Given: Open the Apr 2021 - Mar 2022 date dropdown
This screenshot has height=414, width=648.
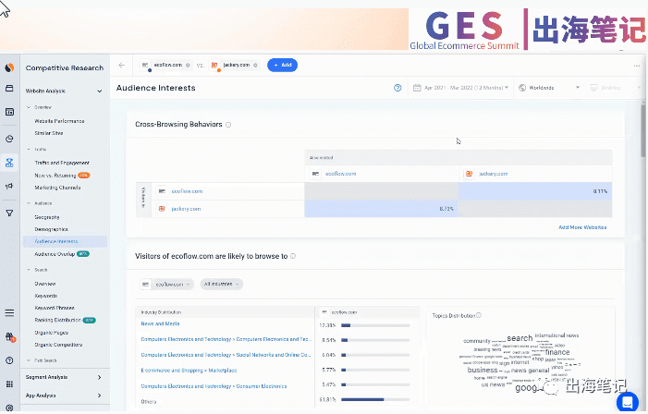Looking at the screenshot, I should 460,88.
